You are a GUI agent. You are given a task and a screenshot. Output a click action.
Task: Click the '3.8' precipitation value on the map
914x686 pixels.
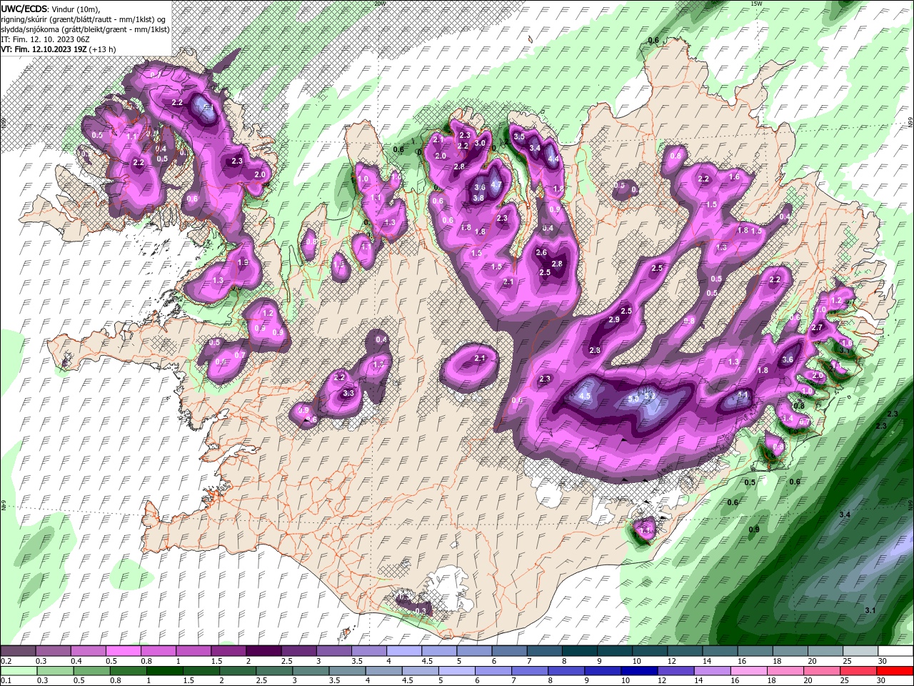(478, 198)
